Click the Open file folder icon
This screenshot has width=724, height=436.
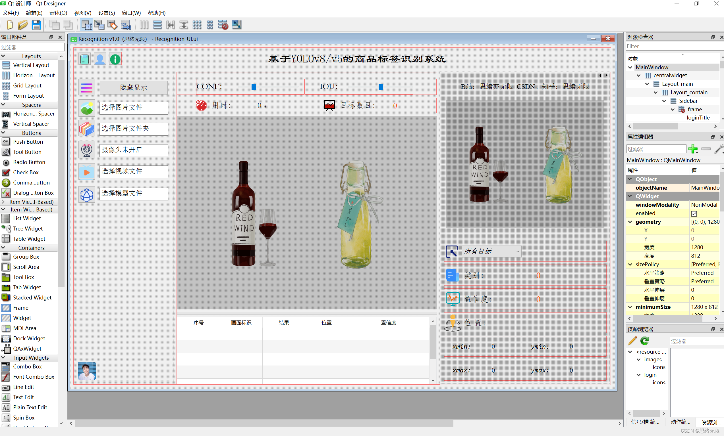[23, 25]
